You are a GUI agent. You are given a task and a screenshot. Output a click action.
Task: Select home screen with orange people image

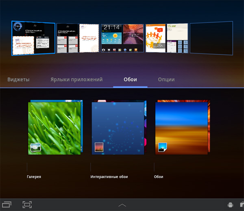point(166,38)
